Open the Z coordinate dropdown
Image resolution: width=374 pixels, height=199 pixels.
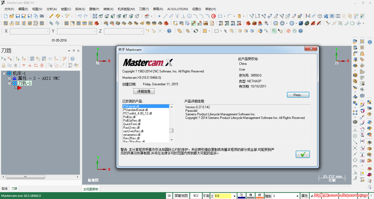(142, 31)
